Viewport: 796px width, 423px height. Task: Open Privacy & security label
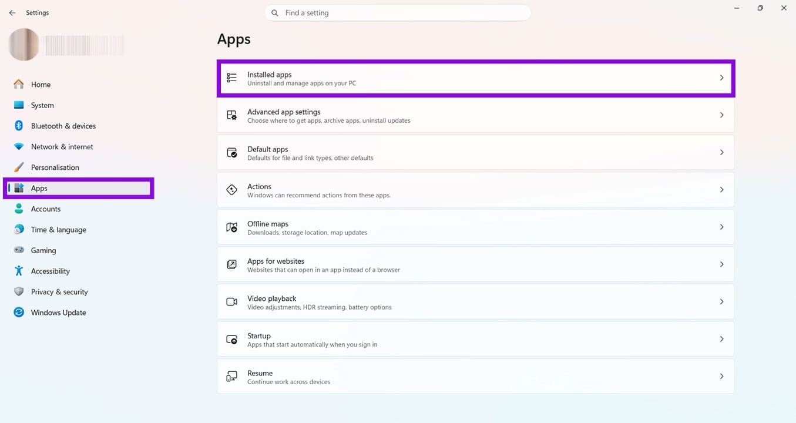59,292
